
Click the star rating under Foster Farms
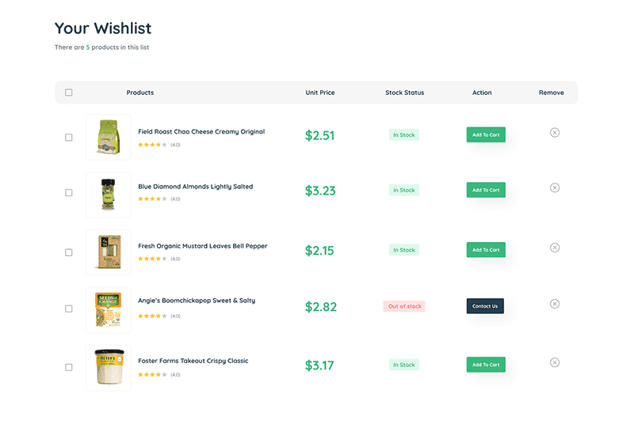pos(152,374)
